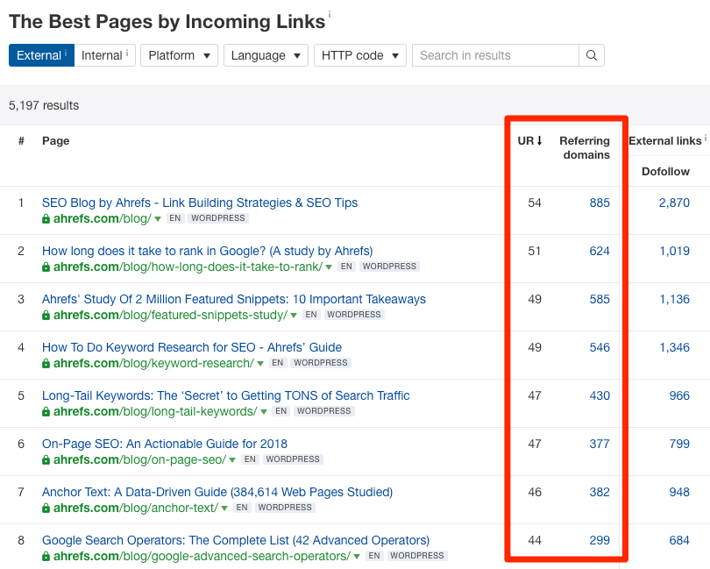Click the EN tag for anchor-text URL
Screen dimensions: 710x569
[242, 508]
